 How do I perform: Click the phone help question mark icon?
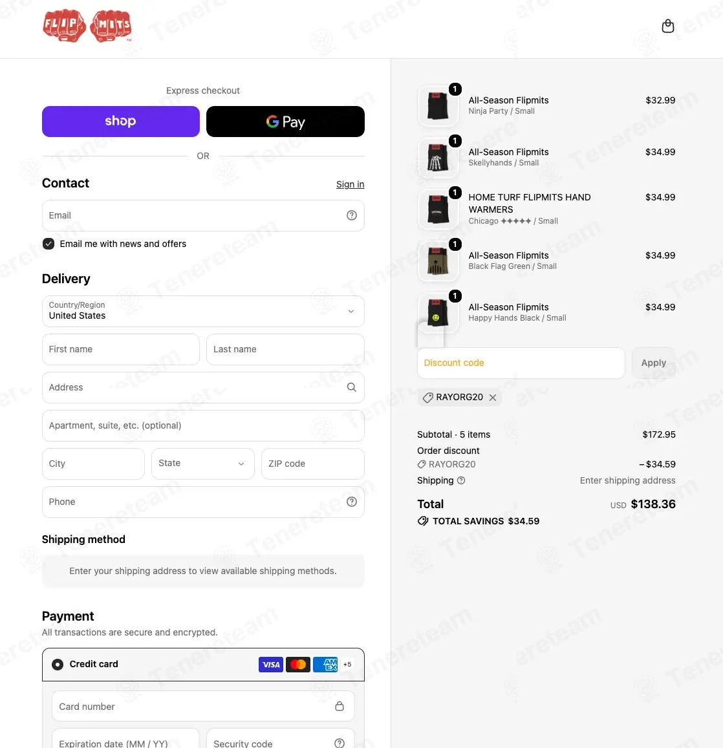pos(351,502)
